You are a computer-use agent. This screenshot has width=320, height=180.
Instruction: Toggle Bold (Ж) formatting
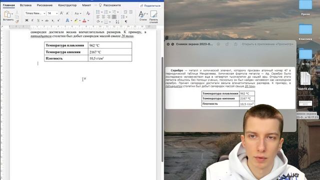click(x=26, y=20)
